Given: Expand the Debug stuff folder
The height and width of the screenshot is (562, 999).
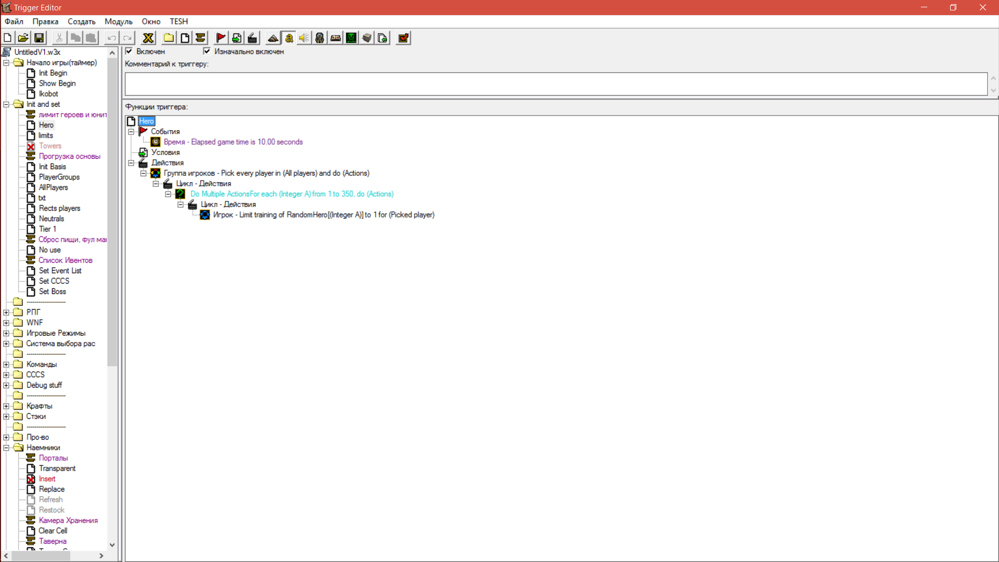Looking at the screenshot, I should (6, 385).
